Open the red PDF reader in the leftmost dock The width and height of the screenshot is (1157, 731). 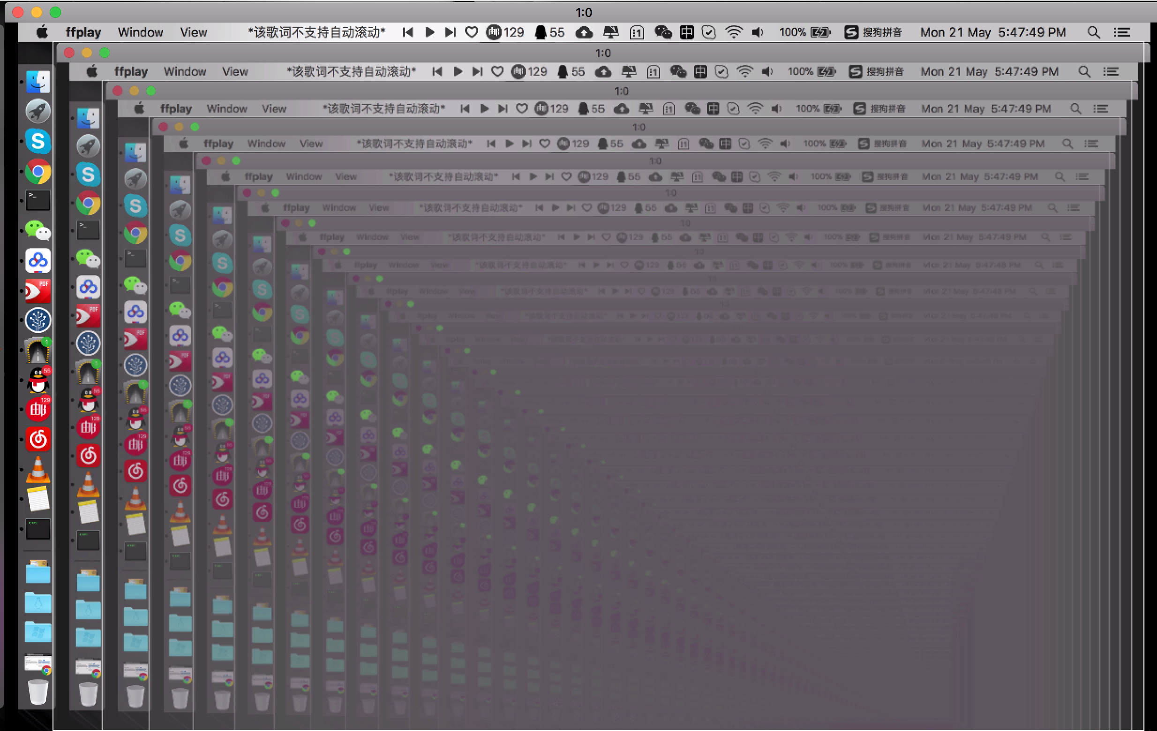38,290
